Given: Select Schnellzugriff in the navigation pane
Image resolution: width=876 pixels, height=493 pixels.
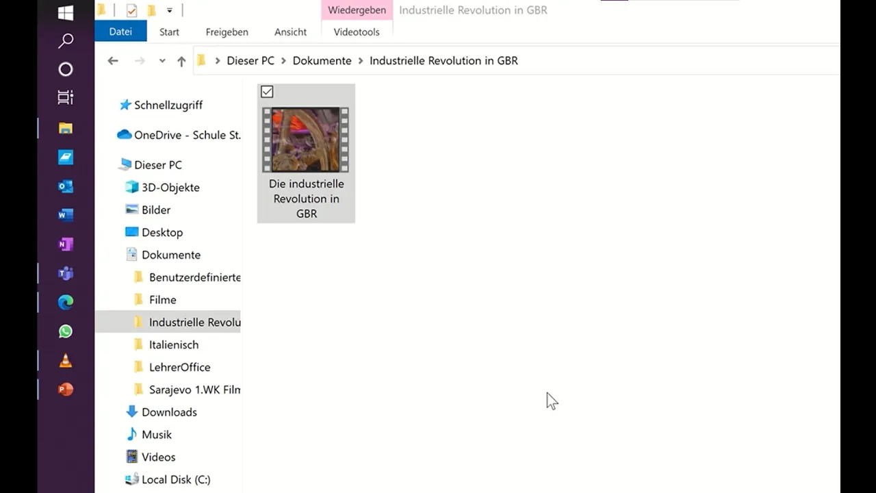Looking at the screenshot, I should [168, 105].
